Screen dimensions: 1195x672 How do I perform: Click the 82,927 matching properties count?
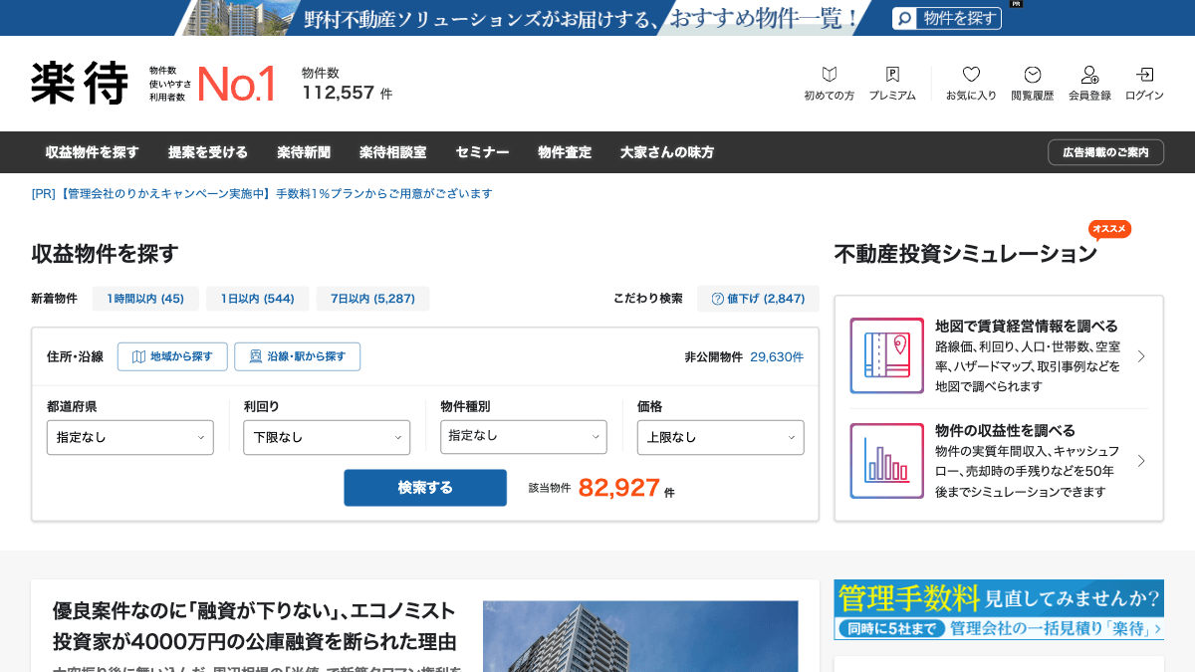pos(619,488)
